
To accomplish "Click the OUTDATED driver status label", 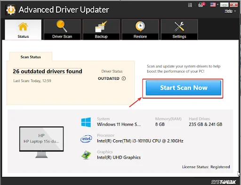I will (109, 78).
